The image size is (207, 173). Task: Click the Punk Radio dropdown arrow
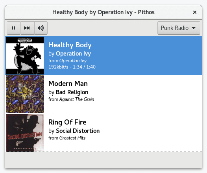(x=194, y=28)
